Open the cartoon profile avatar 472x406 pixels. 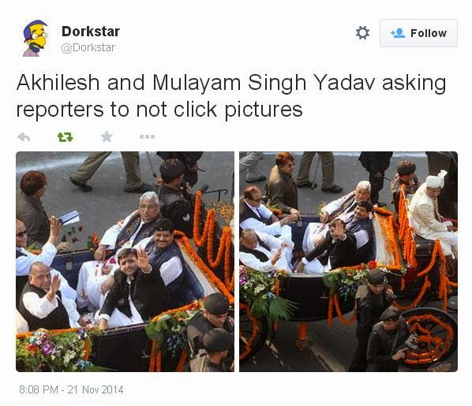[36, 38]
